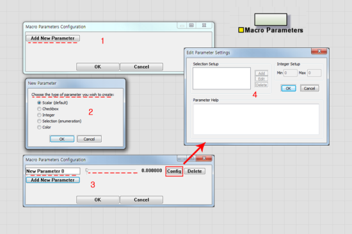Close the top Macro Parameters Configuration window

pos(204,25)
